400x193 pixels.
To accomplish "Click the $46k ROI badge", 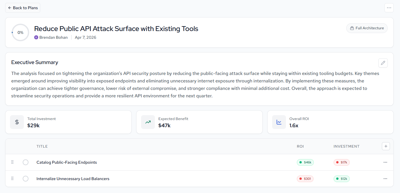I will [305, 162].
